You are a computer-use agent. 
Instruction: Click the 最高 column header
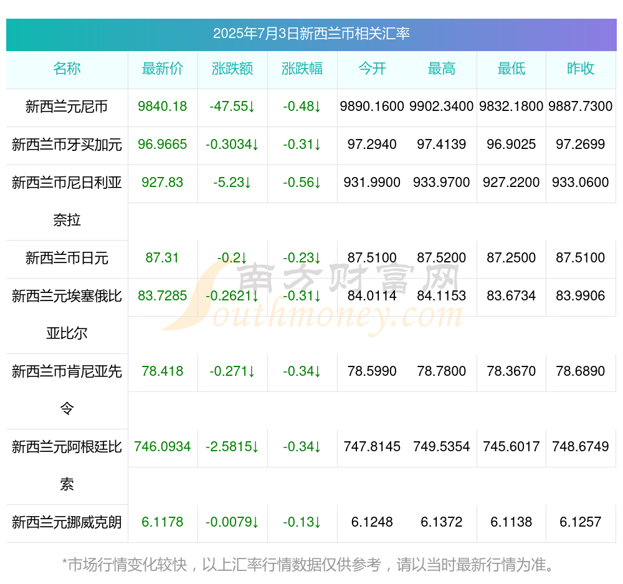pyautogui.click(x=442, y=69)
